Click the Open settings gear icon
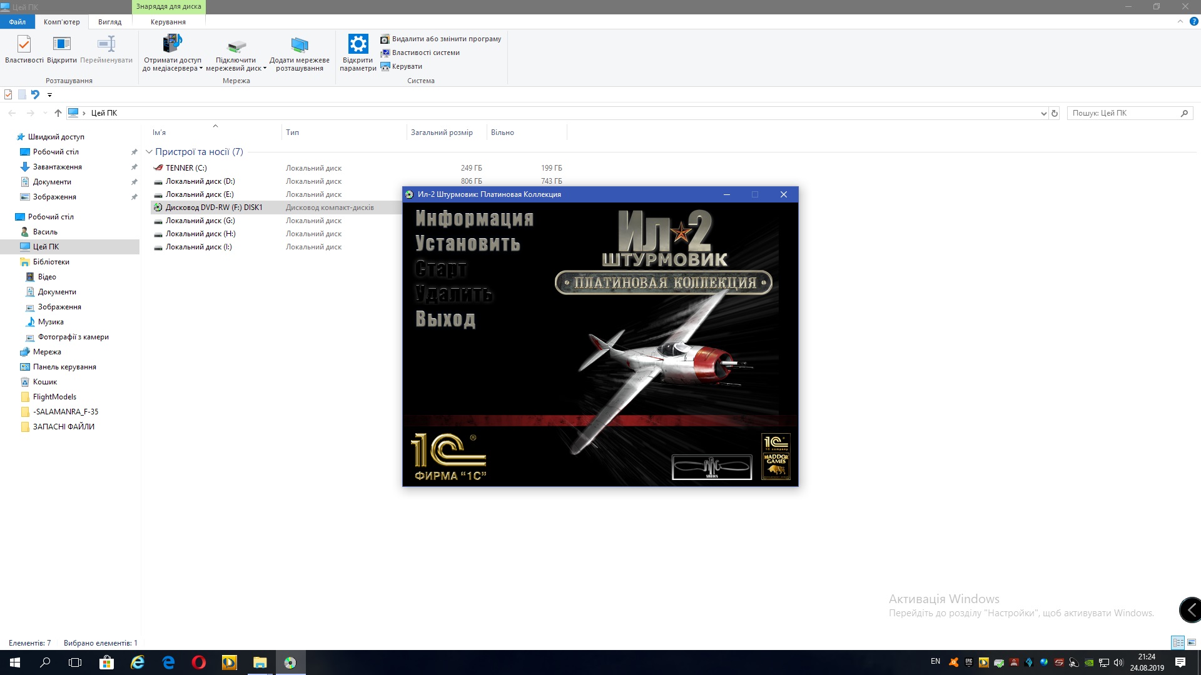The height and width of the screenshot is (675, 1201). [358, 44]
